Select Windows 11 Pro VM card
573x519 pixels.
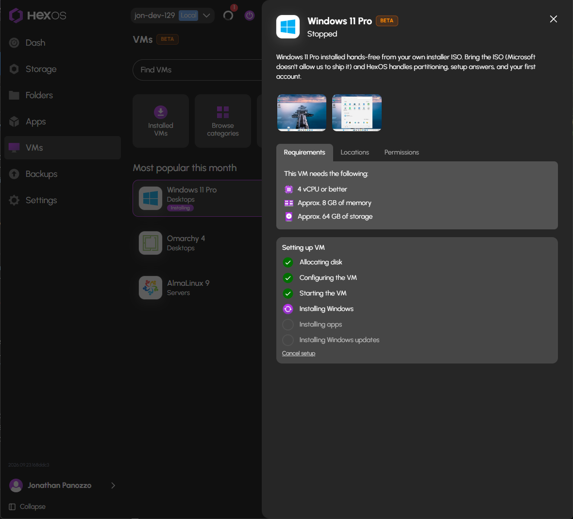point(197,198)
